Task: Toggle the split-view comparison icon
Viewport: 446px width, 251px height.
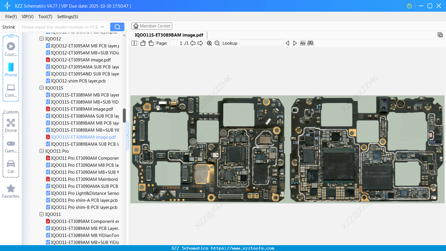Action: (x=310, y=43)
